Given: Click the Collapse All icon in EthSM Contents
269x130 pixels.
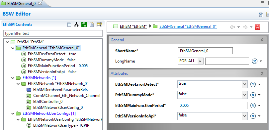Looking at the screenshot, I should 69,25.
